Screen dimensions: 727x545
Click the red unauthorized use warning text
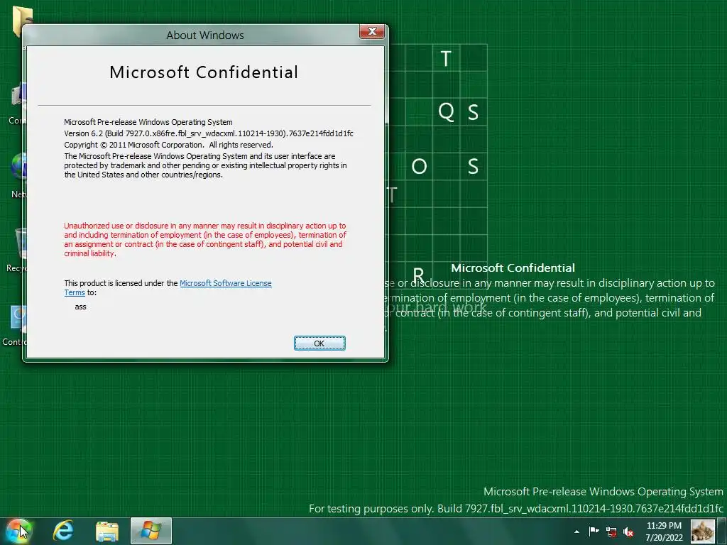tap(205, 240)
